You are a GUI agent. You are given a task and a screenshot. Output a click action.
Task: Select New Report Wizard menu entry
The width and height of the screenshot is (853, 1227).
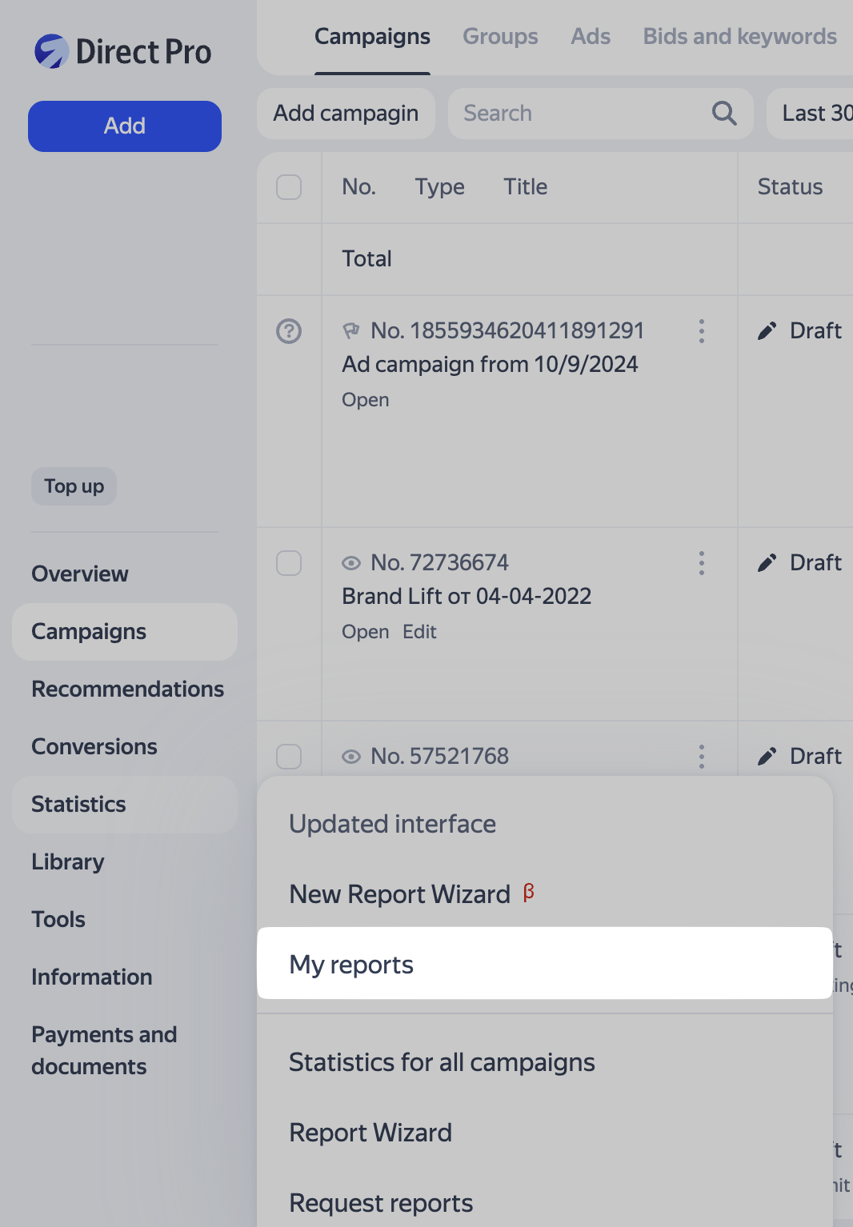pos(400,894)
